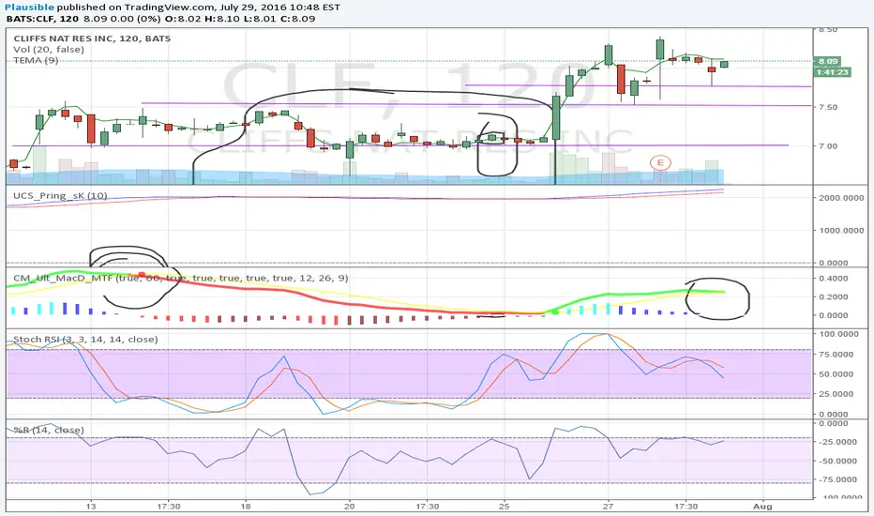This screenshot has height=516, width=874.
Task: Click the 25.0000 level on Stoch RSI scale
Action: 836,394
